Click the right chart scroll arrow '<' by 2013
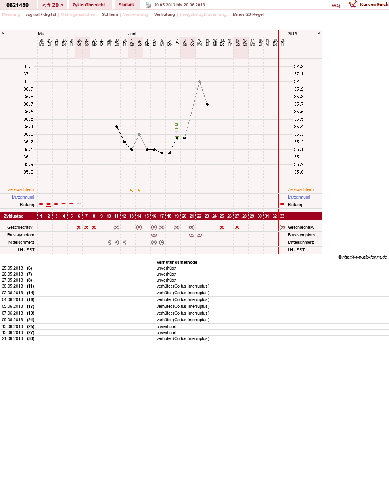 (319, 33)
